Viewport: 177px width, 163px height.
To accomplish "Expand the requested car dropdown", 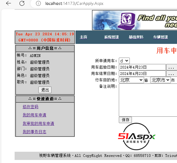I will pos(124,61).
